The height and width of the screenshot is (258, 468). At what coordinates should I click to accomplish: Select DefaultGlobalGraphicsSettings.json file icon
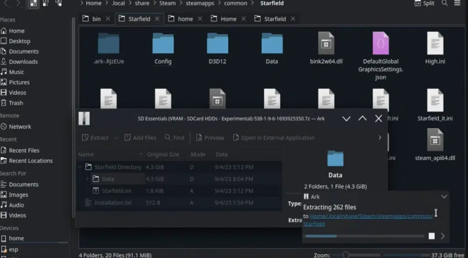pyautogui.click(x=381, y=43)
